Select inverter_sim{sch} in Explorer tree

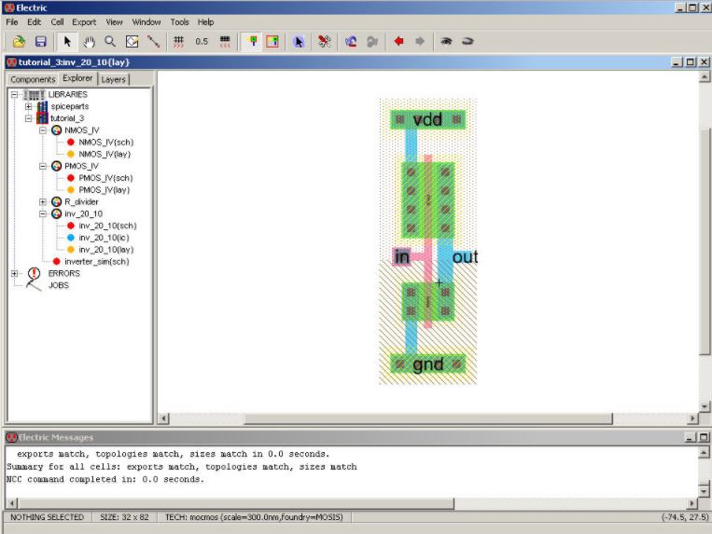pyautogui.click(x=96, y=261)
